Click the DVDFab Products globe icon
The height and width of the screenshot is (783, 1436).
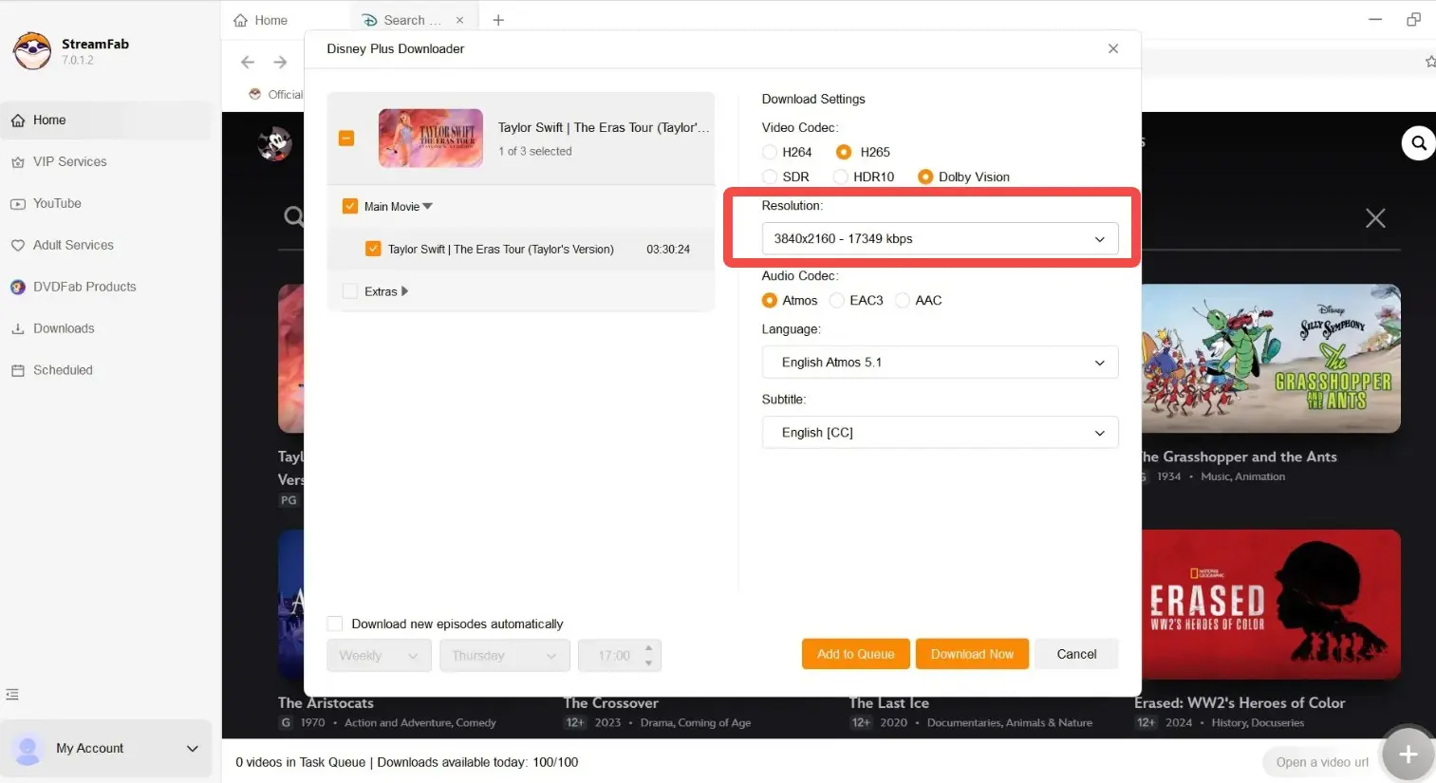click(17, 288)
